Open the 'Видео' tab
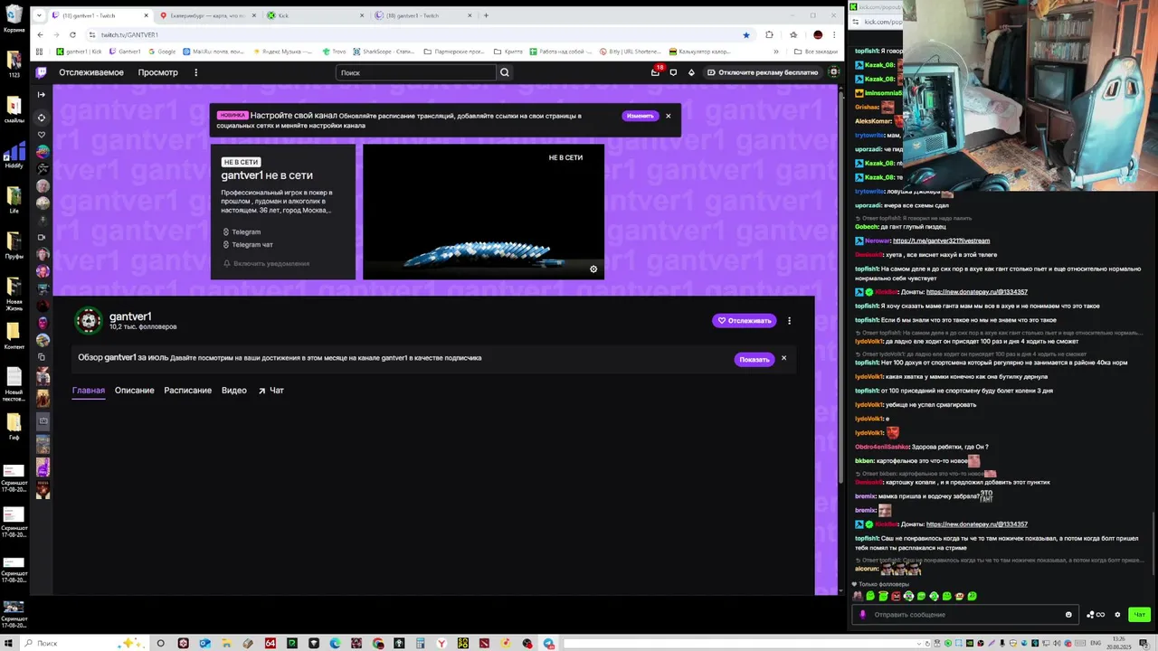The width and height of the screenshot is (1158, 651). [234, 391]
